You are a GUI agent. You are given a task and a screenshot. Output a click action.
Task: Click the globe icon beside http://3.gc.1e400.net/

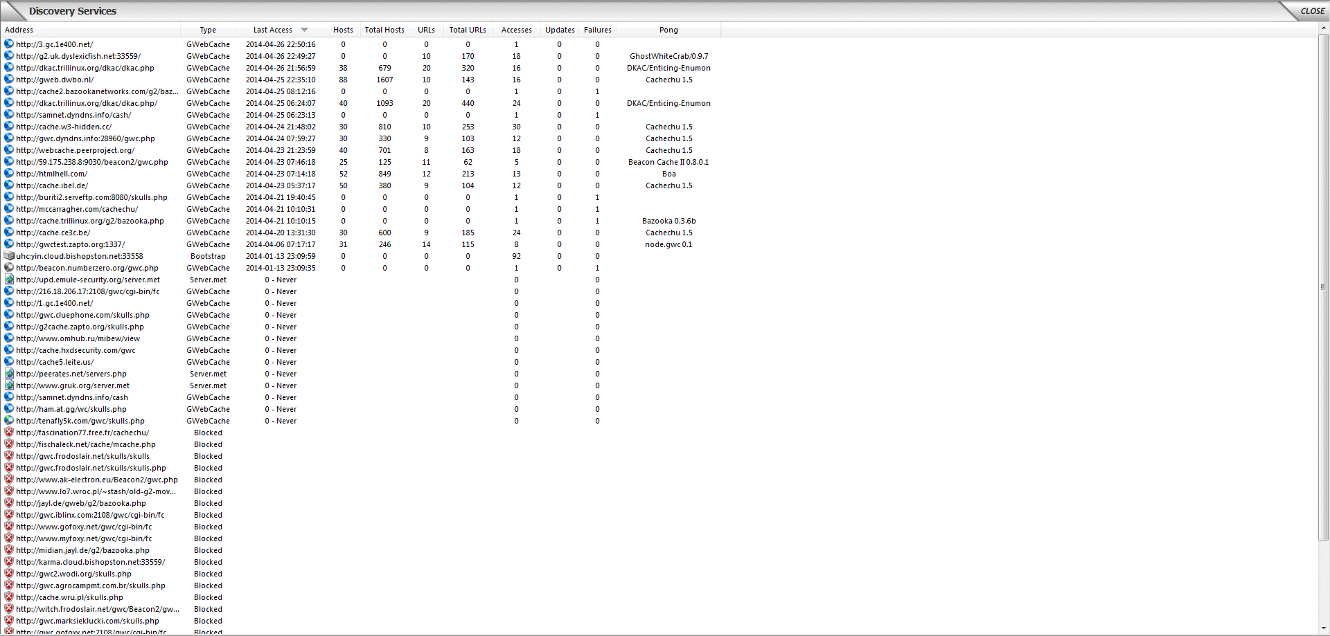pyautogui.click(x=9, y=44)
